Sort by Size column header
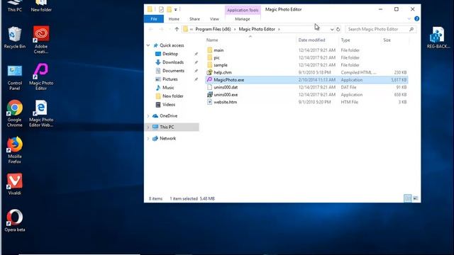454x255 pixels. pos(395,40)
